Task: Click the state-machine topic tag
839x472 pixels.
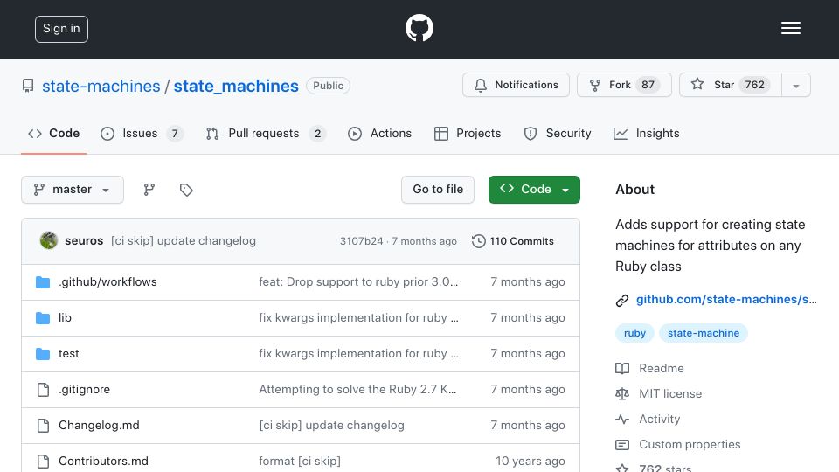Action: point(703,333)
